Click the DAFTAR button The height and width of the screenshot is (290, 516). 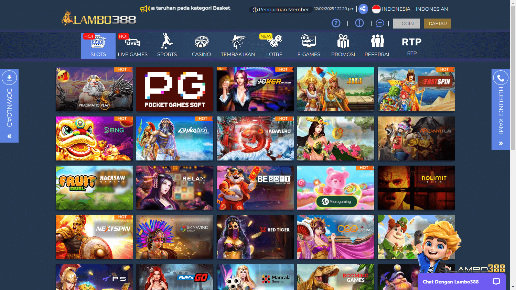[438, 23]
